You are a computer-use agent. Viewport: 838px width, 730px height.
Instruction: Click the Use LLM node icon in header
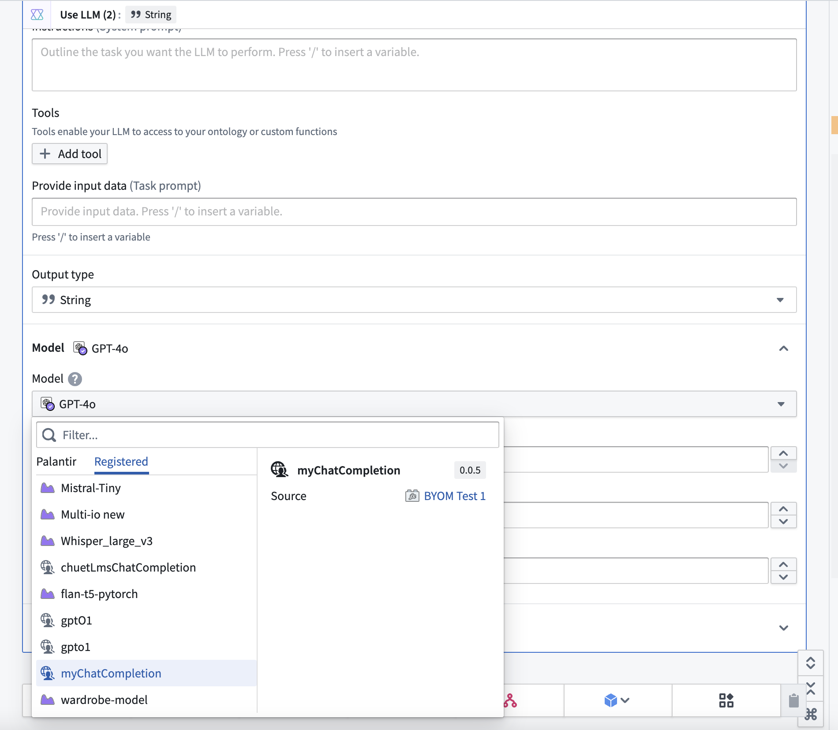click(x=37, y=15)
